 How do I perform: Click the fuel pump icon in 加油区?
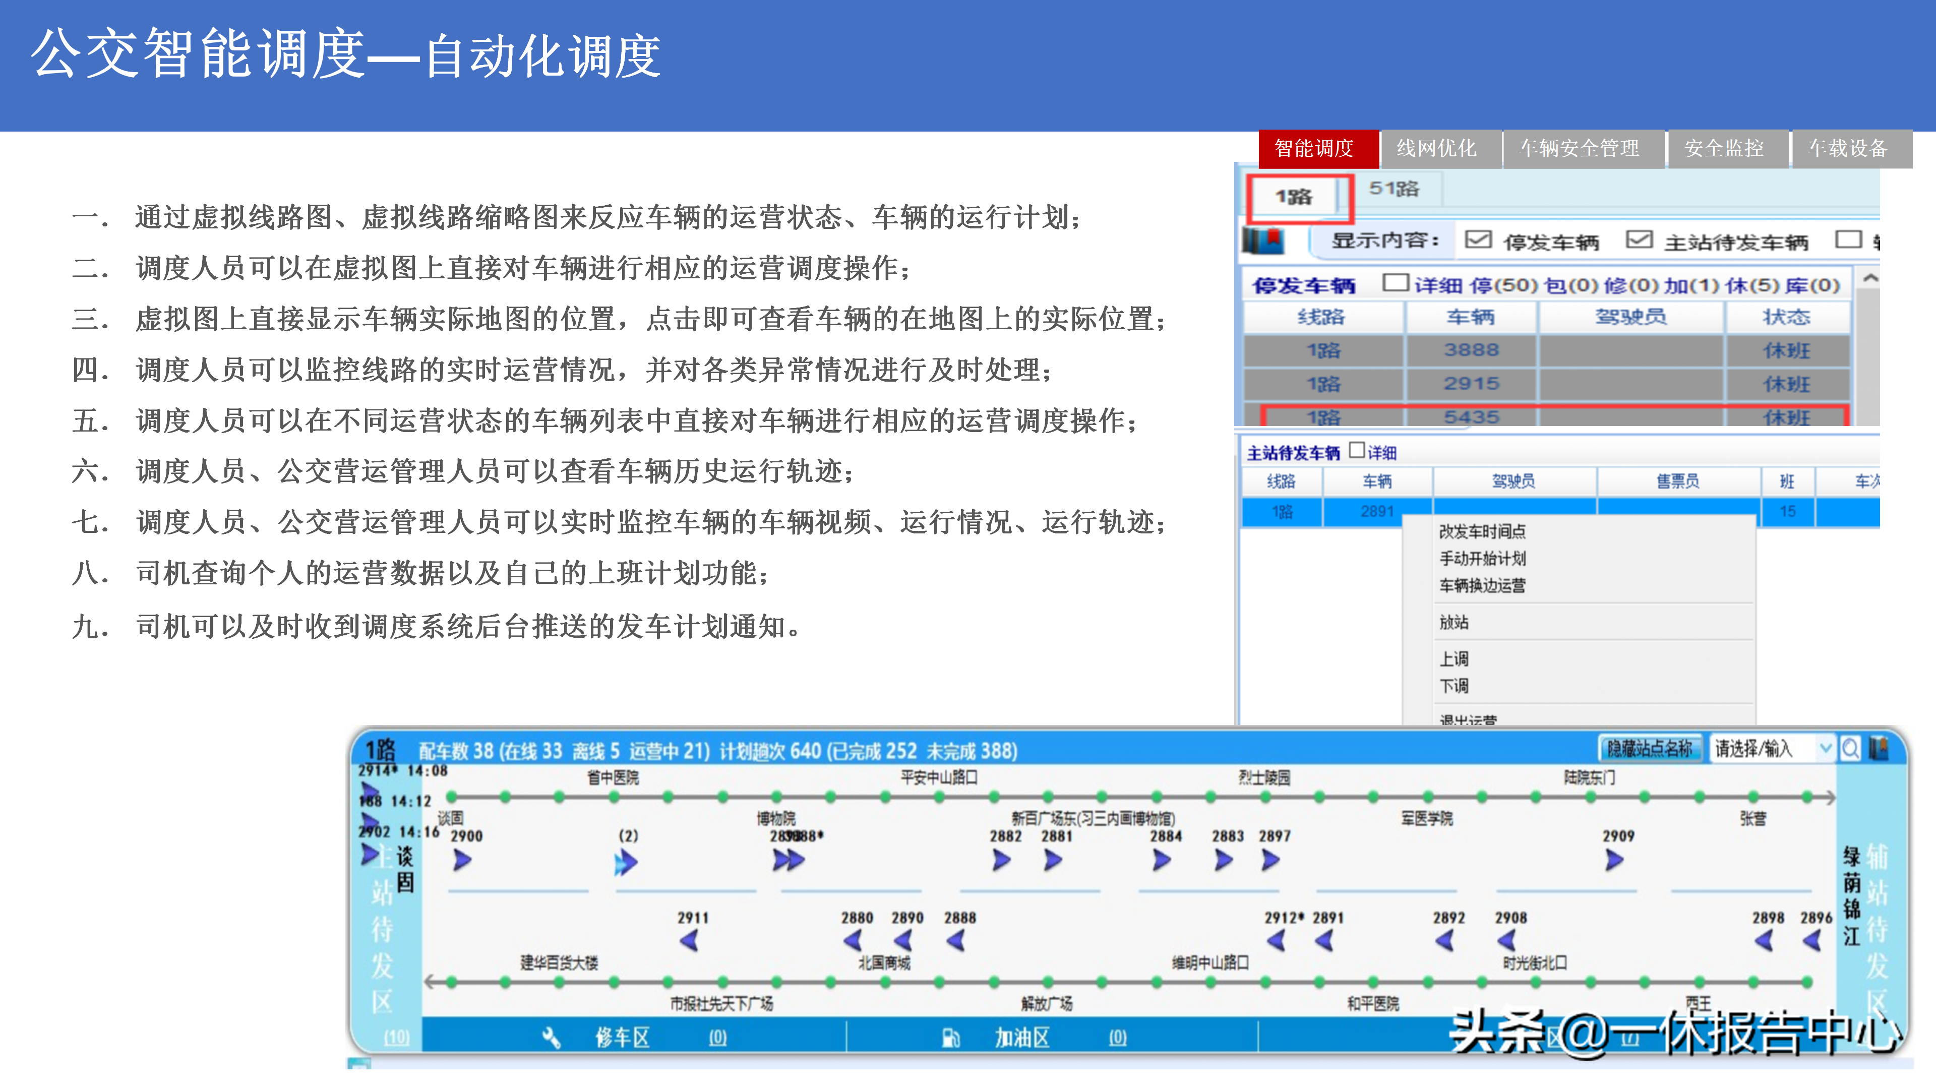[951, 1038]
